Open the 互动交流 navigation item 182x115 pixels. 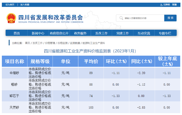click(x=144, y=33)
